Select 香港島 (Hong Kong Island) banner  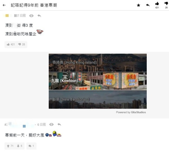tap(98, 63)
